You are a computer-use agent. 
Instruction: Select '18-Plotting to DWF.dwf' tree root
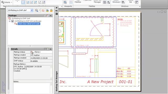tap(21, 19)
